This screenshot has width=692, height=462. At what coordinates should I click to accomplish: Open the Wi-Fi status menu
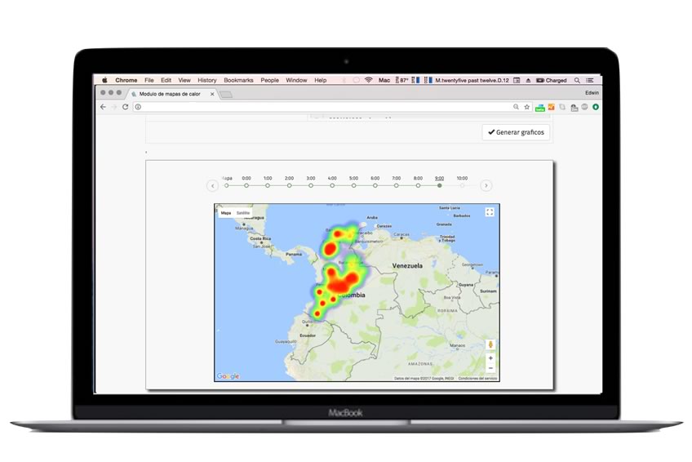tap(368, 80)
